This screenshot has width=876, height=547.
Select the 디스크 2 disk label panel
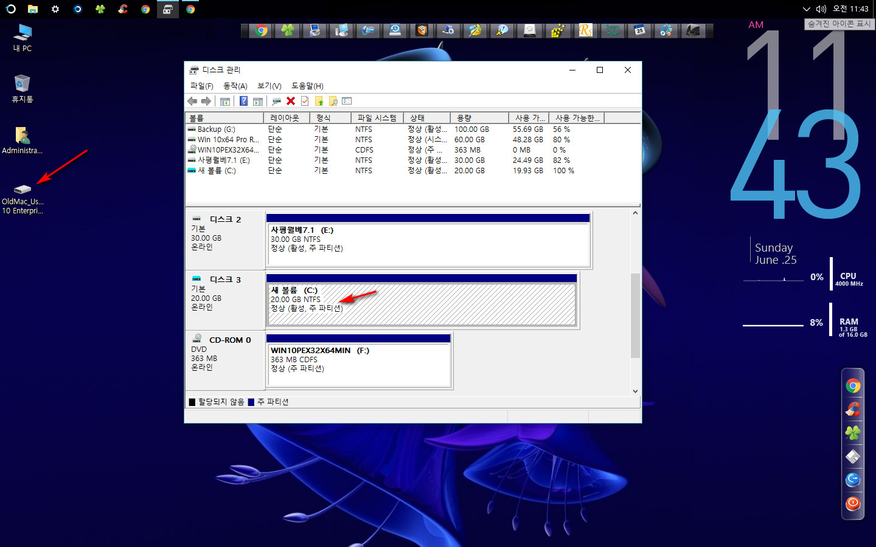pos(225,240)
